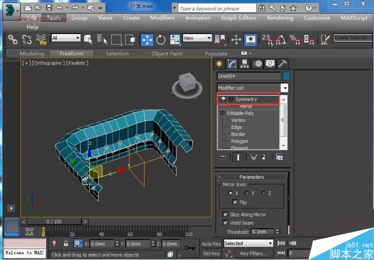Image resolution: width=374 pixels, height=260 pixels.
Task: Save the file with floppy disk icon
Action: pyautogui.click(x=49, y=8)
